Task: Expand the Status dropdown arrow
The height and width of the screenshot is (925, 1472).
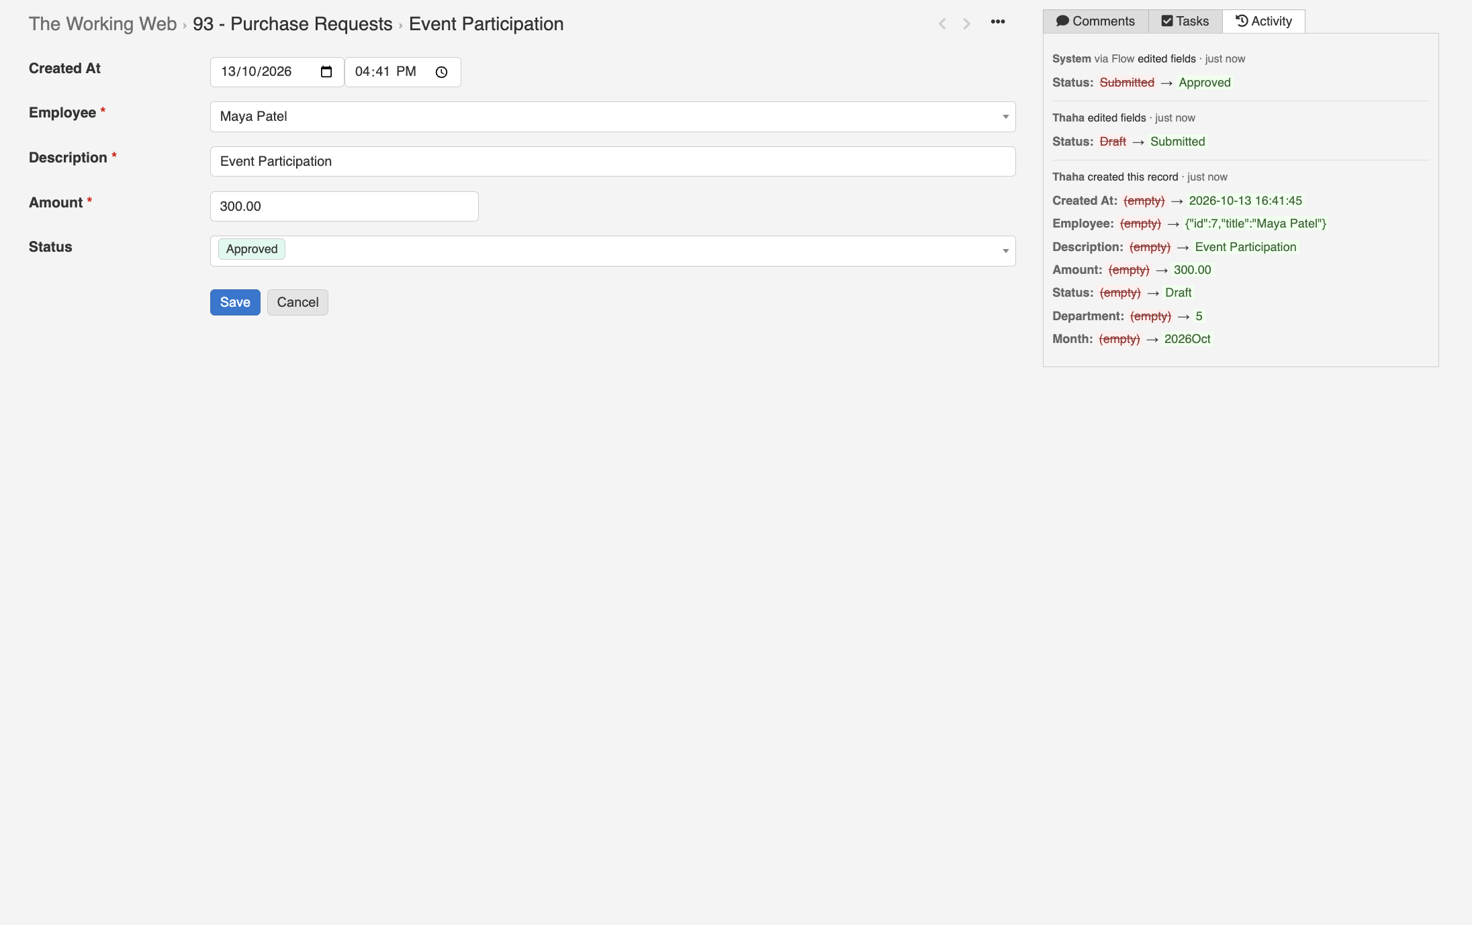Action: pyautogui.click(x=1005, y=251)
